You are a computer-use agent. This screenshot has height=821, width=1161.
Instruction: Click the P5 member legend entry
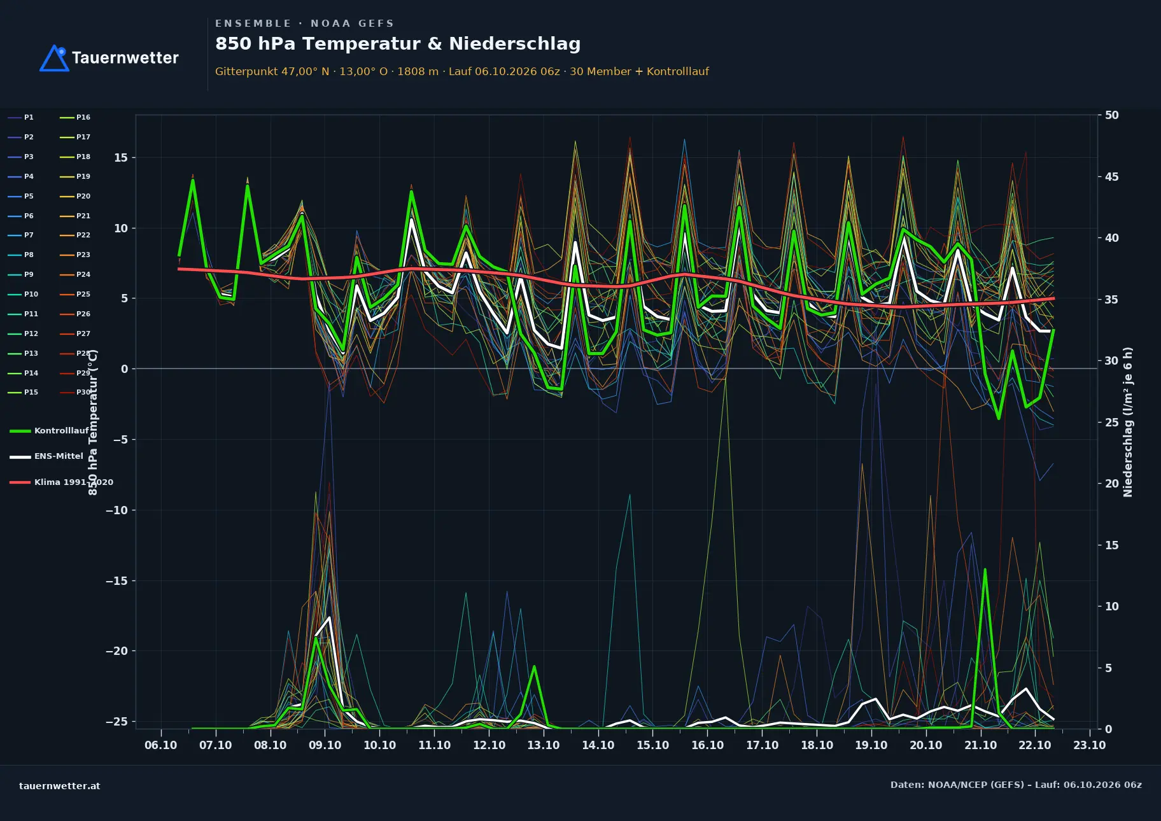click(x=21, y=196)
